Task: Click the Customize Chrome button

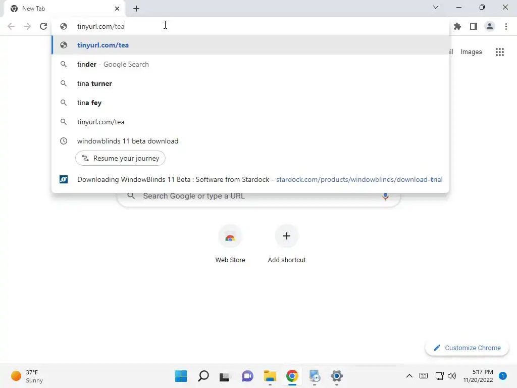Action: tap(467, 348)
